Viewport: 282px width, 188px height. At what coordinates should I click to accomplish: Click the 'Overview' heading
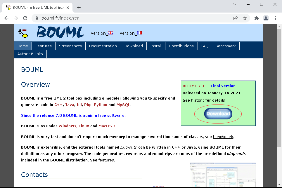tap(35, 84)
